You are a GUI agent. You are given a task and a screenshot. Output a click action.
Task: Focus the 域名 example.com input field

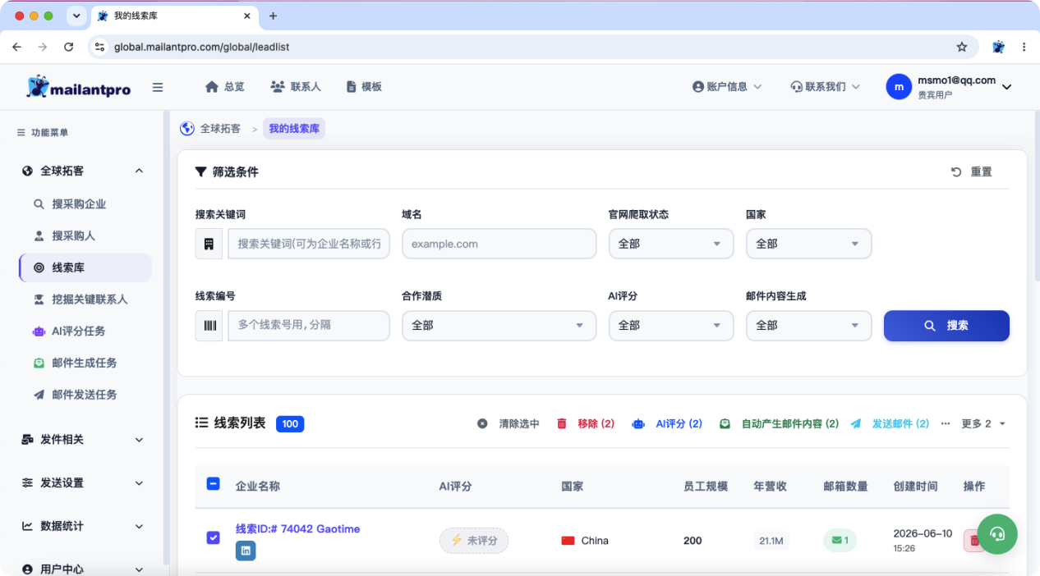click(x=499, y=244)
